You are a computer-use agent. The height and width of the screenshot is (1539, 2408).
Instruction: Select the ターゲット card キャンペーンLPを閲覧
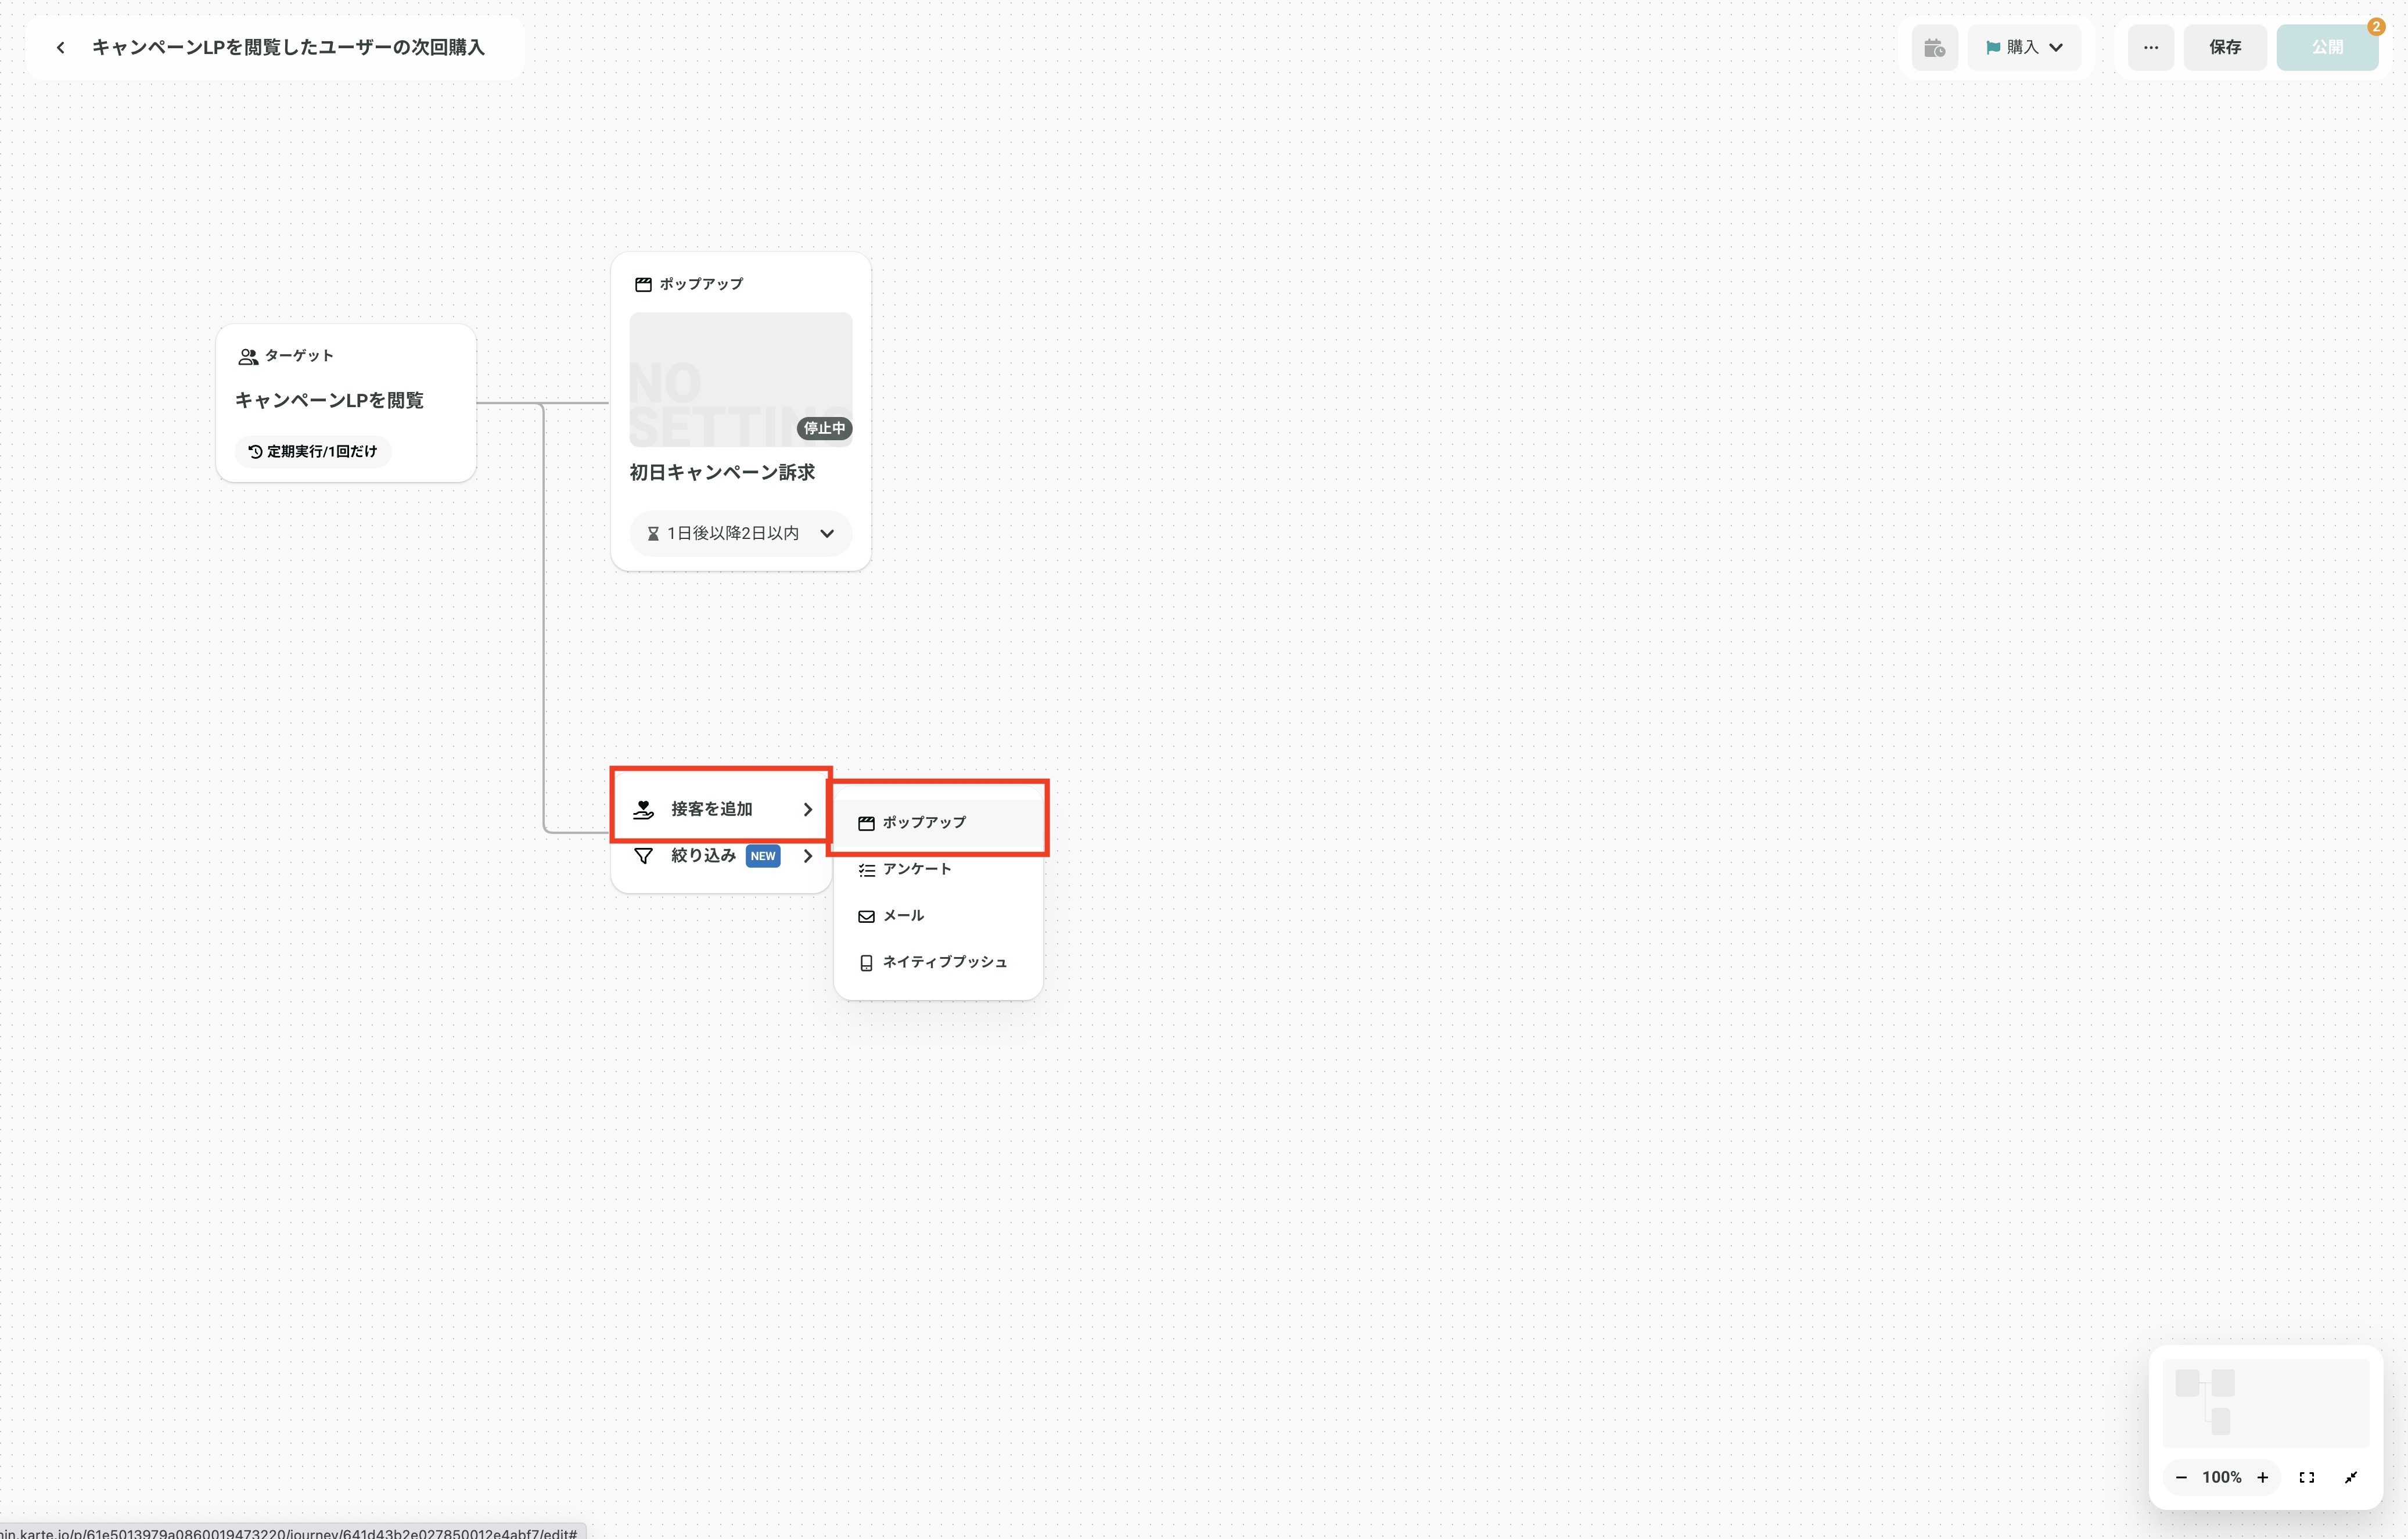point(346,403)
